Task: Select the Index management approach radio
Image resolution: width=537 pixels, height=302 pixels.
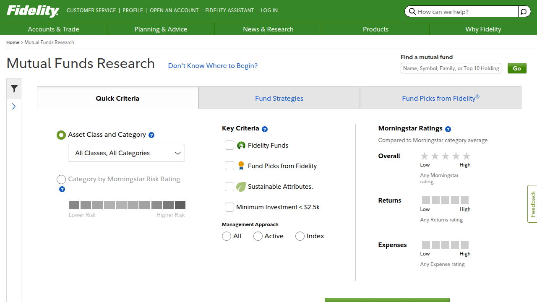Action: (x=300, y=236)
